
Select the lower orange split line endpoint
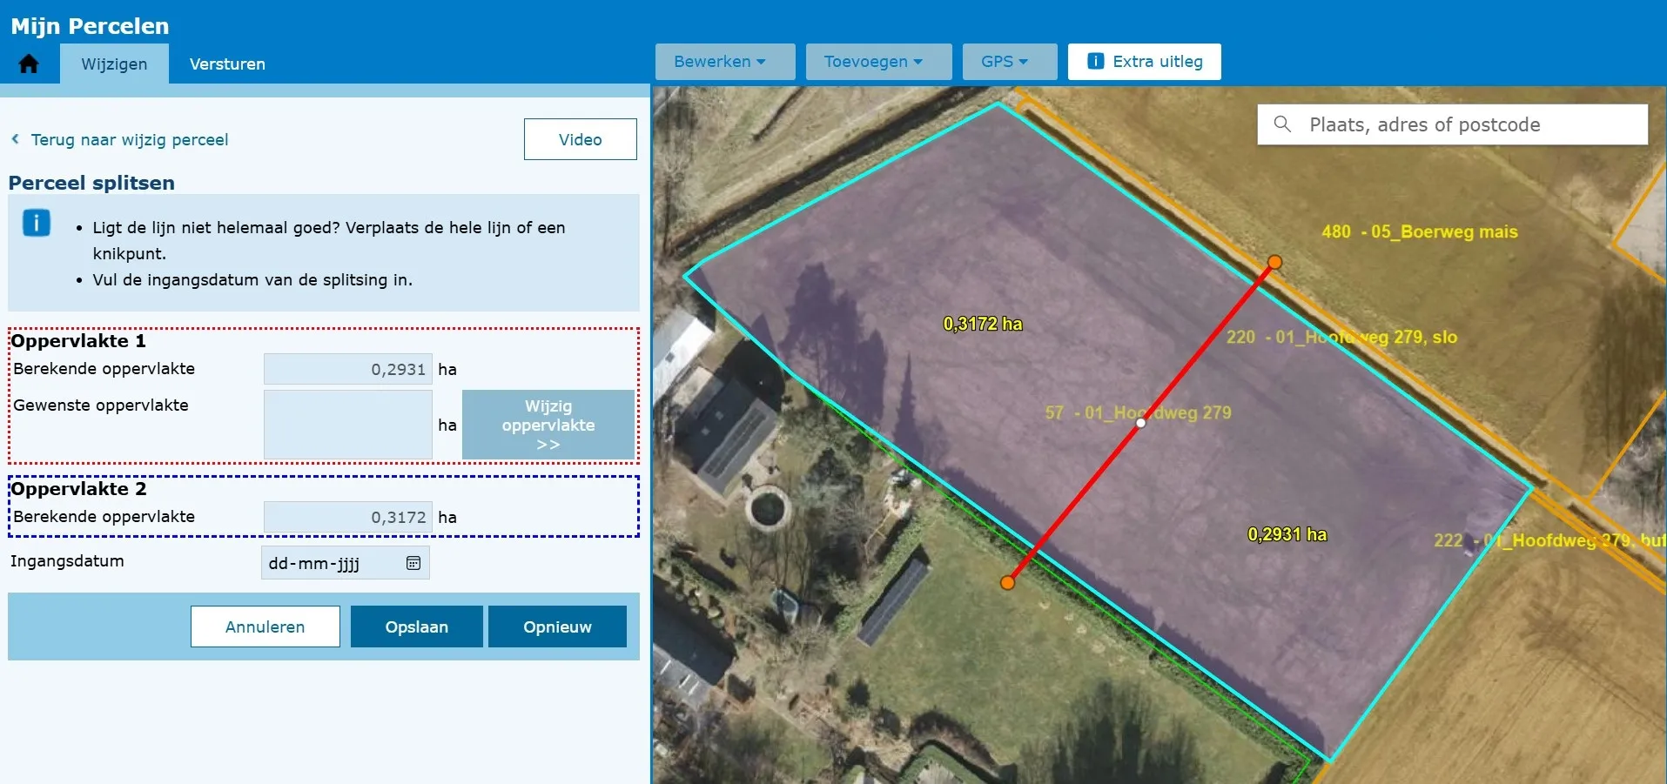click(x=1007, y=583)
